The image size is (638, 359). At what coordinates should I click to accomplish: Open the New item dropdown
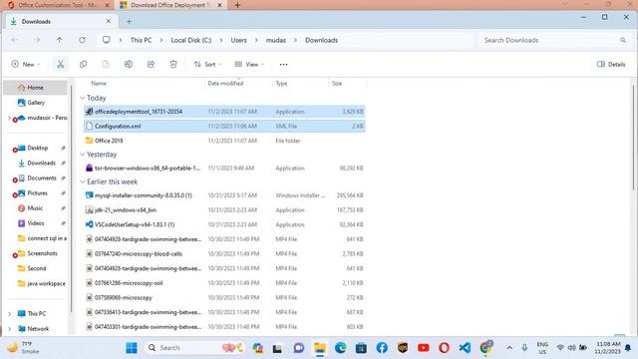click(x=26, y=64)
